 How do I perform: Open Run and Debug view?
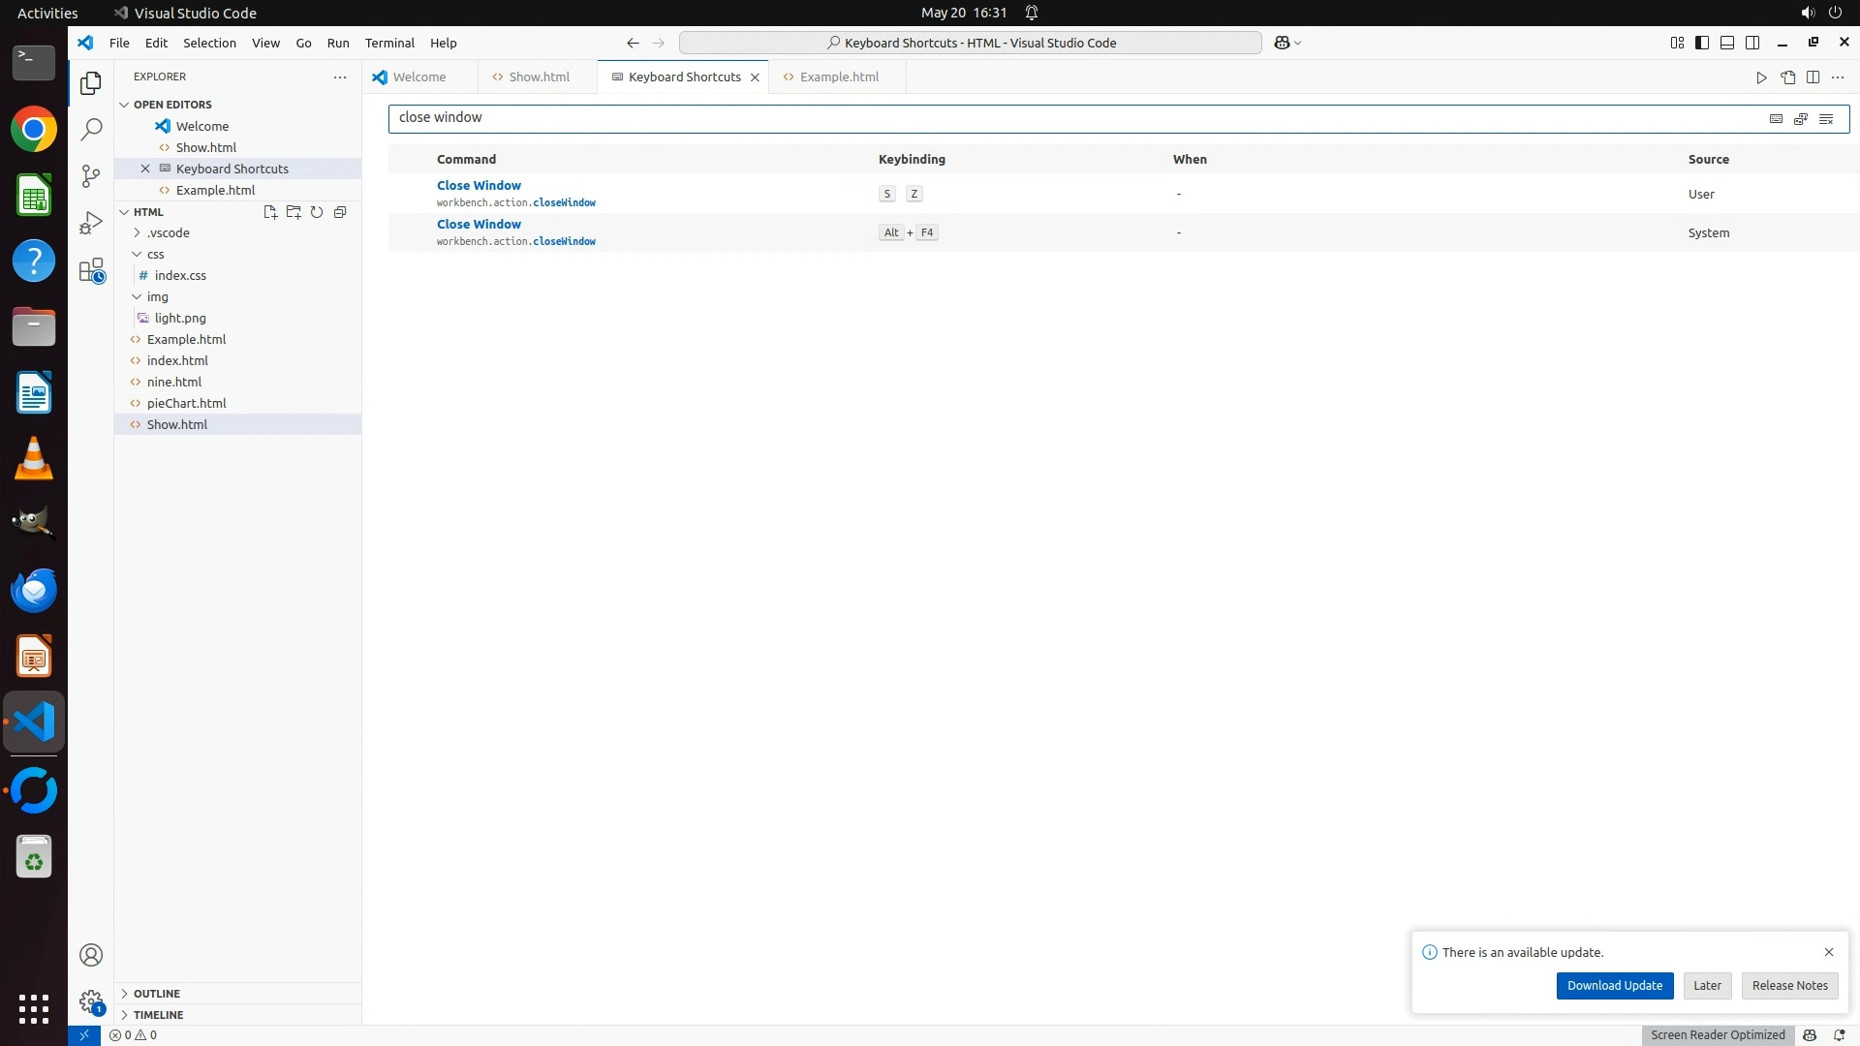(x=91, y=223)
